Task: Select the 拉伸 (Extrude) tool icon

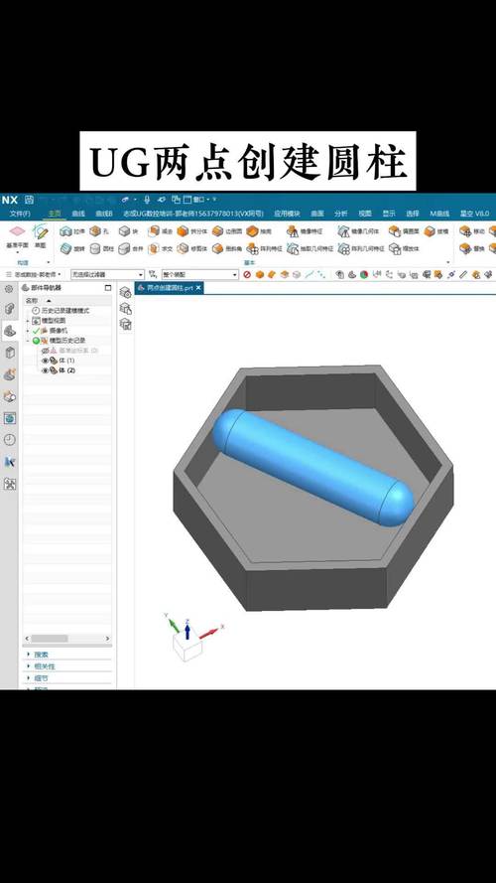Action: (65, 231)
